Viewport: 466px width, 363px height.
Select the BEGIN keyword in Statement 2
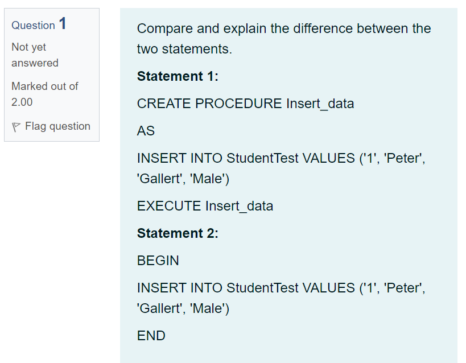pos(158,260)
